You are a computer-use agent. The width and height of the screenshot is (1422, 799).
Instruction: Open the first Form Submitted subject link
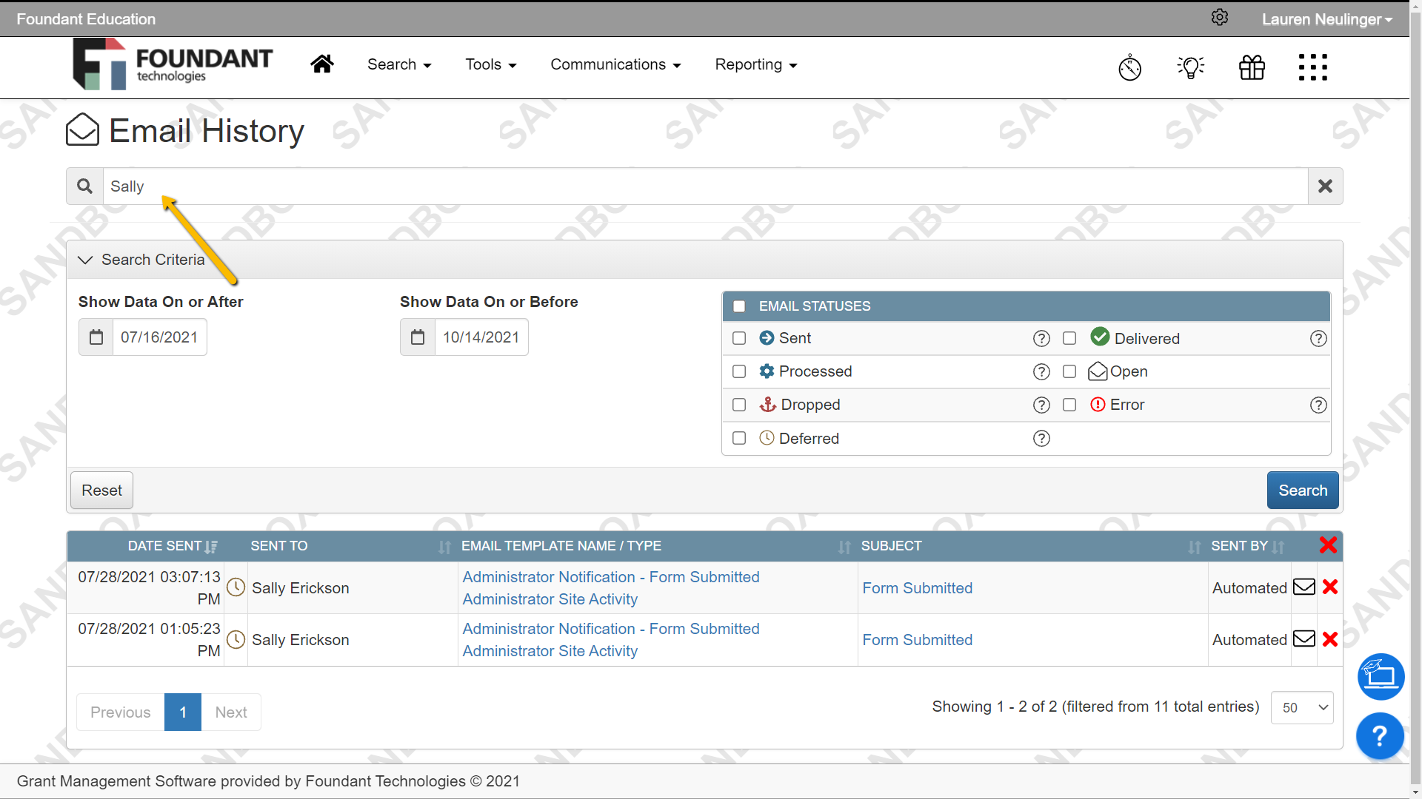click(x=917, y=587)
